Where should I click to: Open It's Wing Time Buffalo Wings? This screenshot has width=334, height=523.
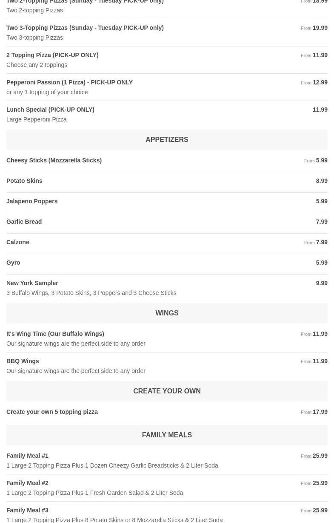click(x=55, y=334)
